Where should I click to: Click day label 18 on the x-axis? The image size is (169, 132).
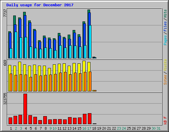click(x=94, y=128)
